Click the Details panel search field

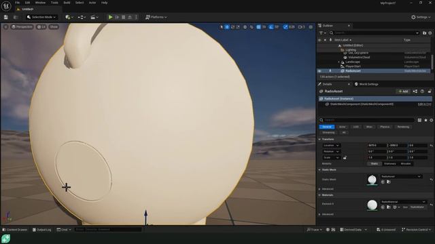[367, 120]
